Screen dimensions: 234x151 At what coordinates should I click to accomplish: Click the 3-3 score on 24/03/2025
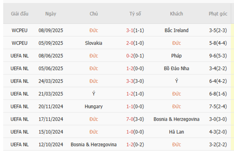pyautogui.click(x=130, y=81)
